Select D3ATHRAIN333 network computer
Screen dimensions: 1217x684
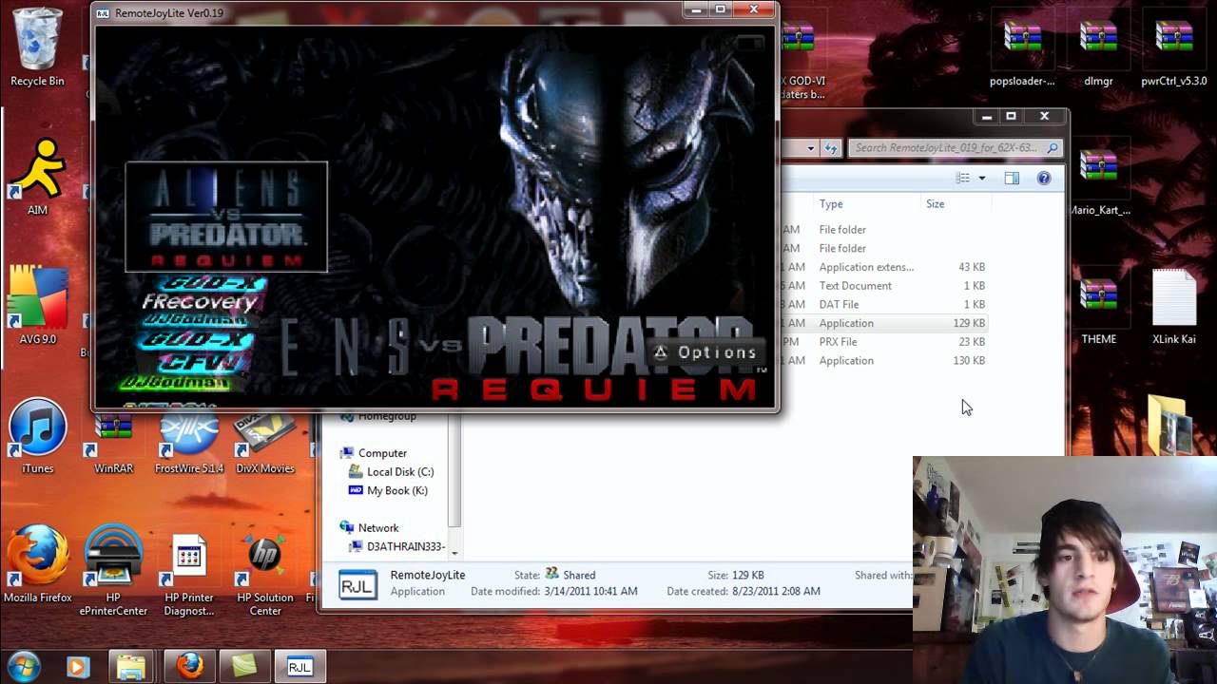(396, 546)
